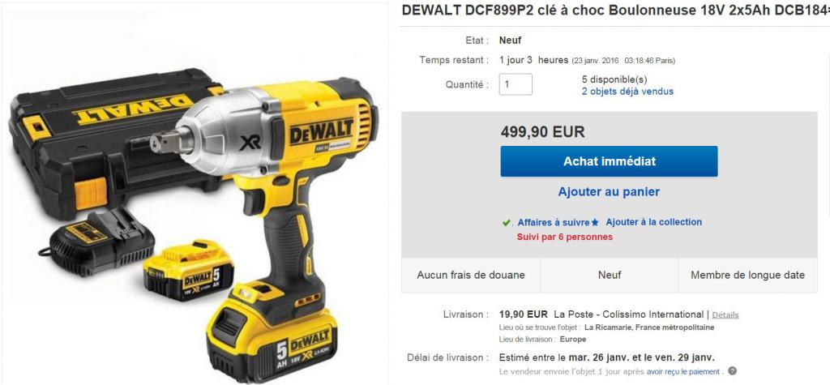Click the Affaires à suivre link

(x=553, y=222)
